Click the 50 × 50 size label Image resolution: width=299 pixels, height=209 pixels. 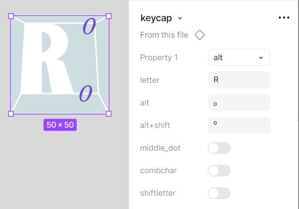[60, 125]
